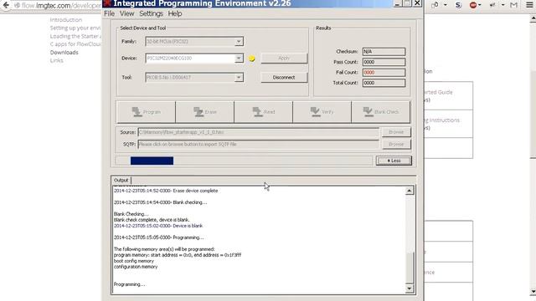536x301 pixels.
Task: Collapse the panel with the Less button
Action: 394,161
